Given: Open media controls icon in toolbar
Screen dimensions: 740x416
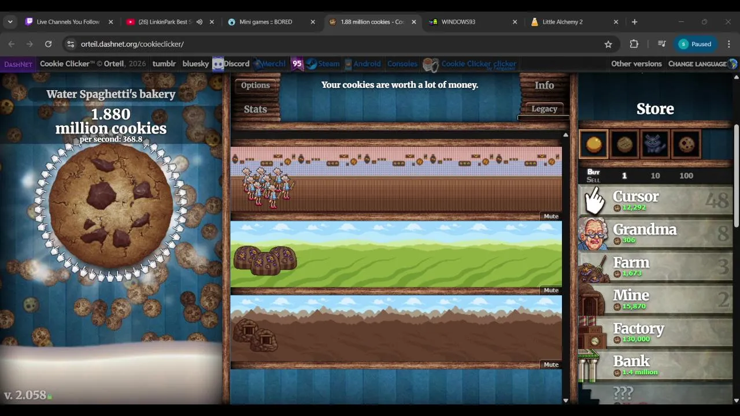Looking at the screenshot, I should (661, 44).
